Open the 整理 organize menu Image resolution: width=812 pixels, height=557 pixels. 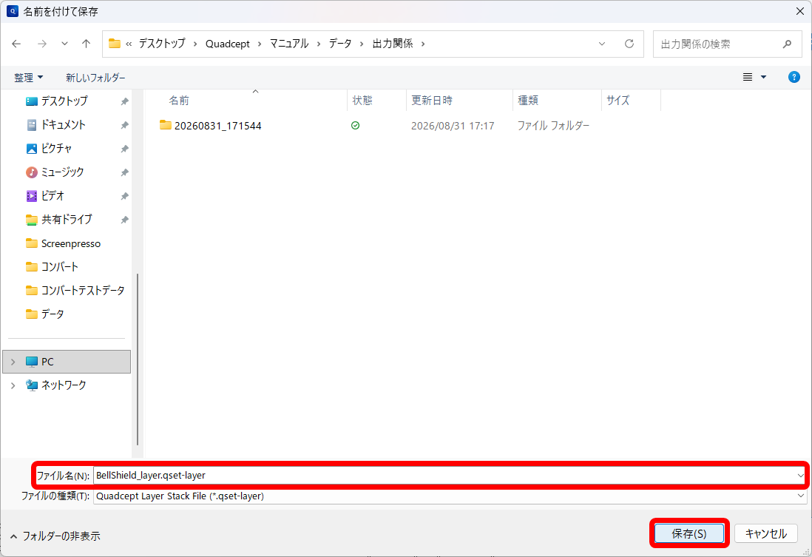pos(29,78)
